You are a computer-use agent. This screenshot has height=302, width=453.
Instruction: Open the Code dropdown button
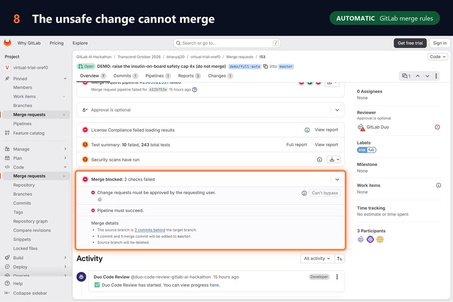coord(437,57)
